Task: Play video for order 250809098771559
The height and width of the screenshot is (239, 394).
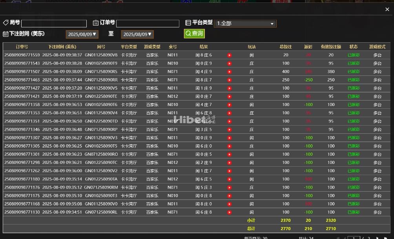Action: (x=229, y=55)
